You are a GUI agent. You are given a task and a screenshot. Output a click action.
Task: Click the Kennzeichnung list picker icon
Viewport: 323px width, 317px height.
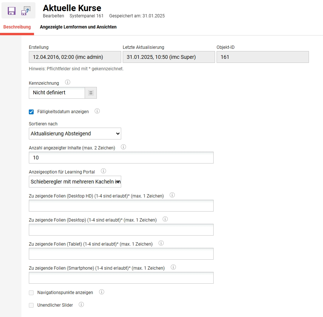[x=91, y=93]
